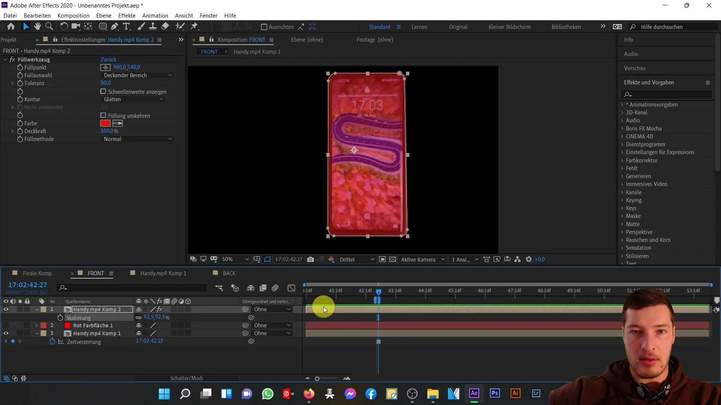The height and width of the screenshot is (405, 721).
Task: Select the Puppet Pin tool
Action: click(194, 27)
